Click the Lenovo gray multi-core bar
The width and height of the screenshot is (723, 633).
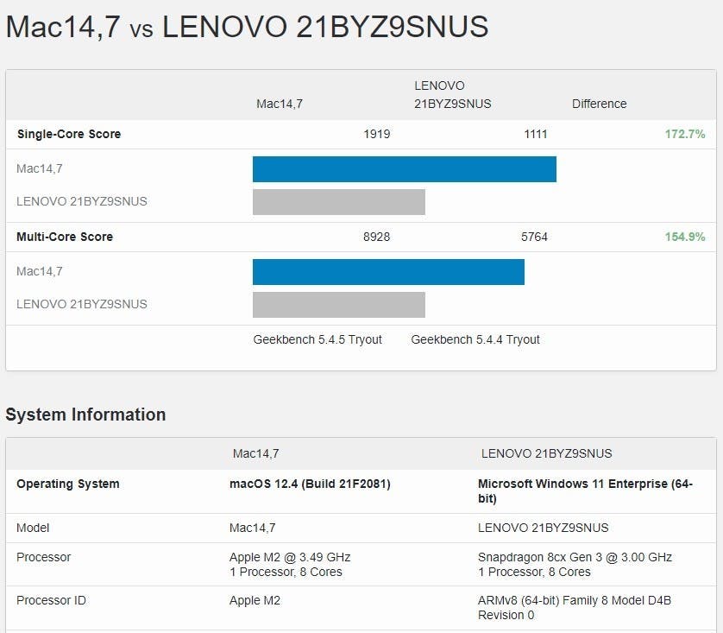click(338, 305)
